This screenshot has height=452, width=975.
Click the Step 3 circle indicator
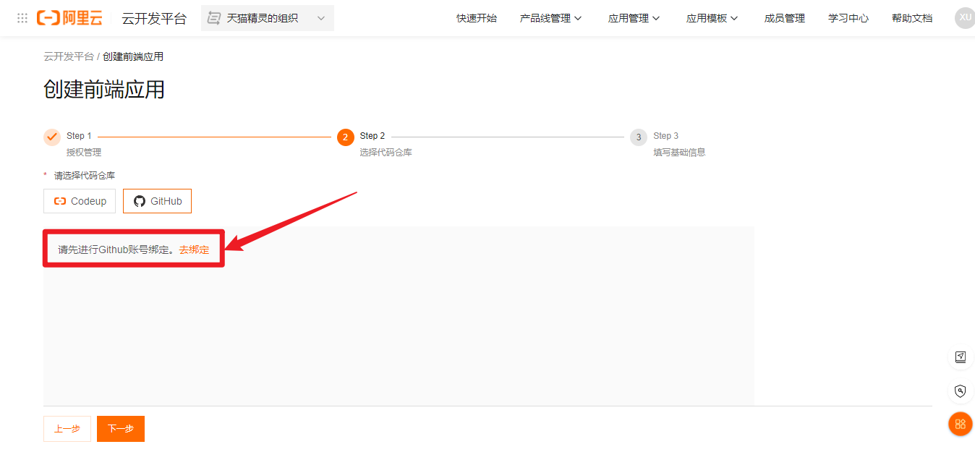coord(639,137)
